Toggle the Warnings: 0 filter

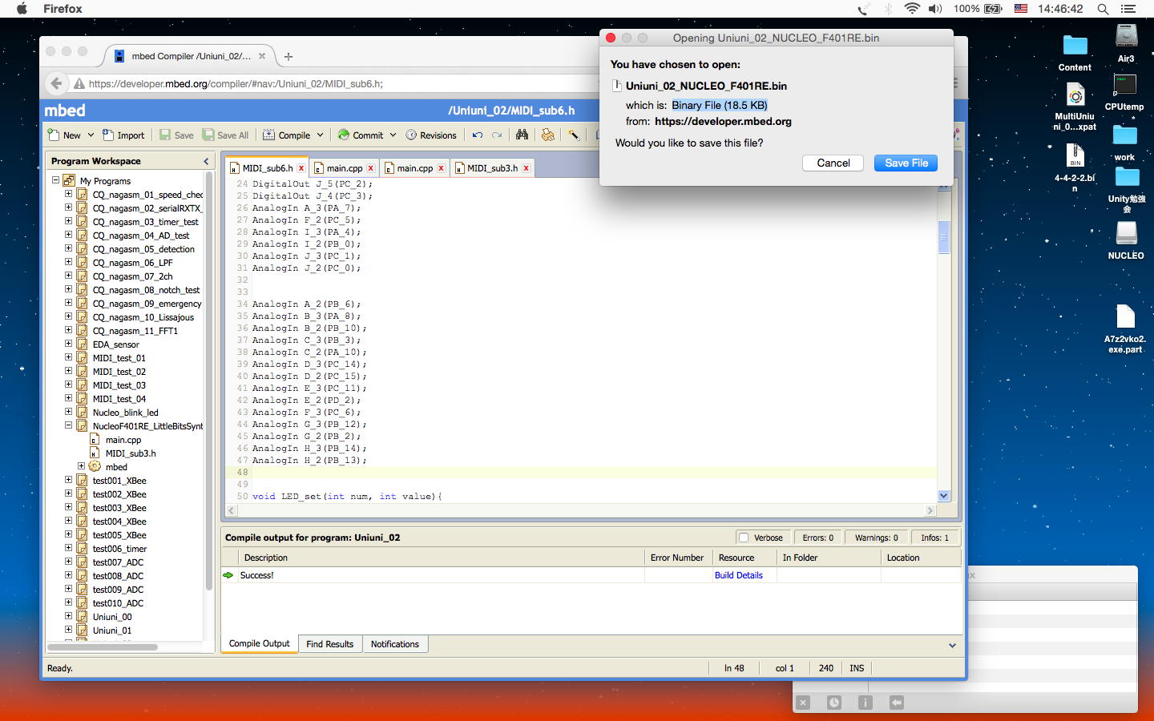(876, 538)
